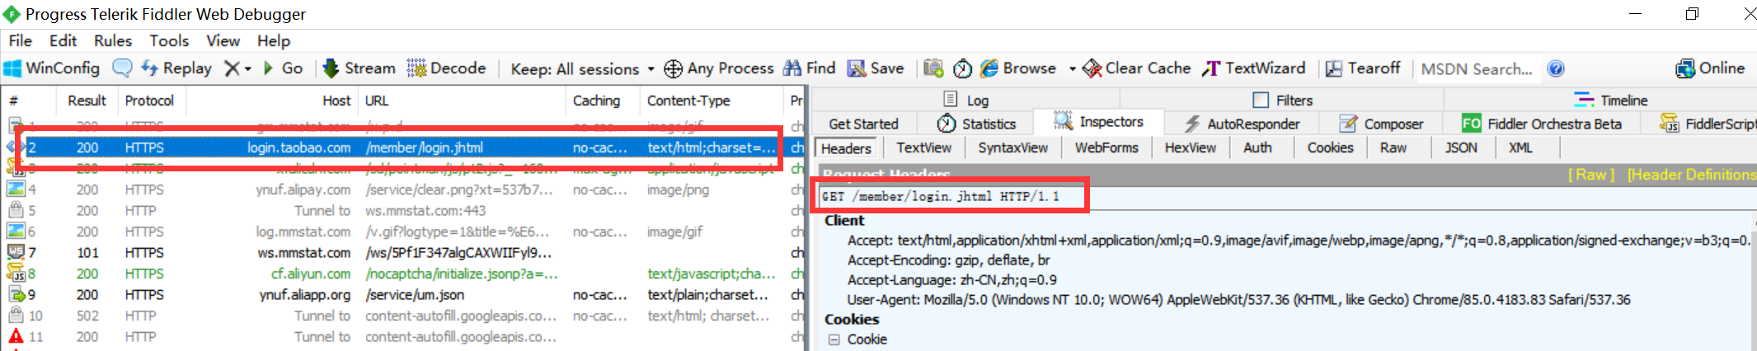Open the File menu
Screen dimensions: 1757x351
21,40
